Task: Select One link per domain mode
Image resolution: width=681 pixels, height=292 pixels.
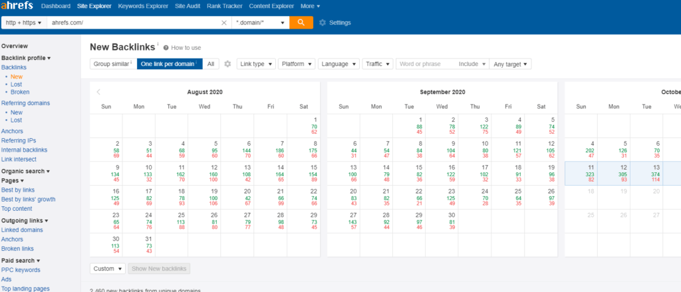Action: pyautogui.click(x=170, y=64)
